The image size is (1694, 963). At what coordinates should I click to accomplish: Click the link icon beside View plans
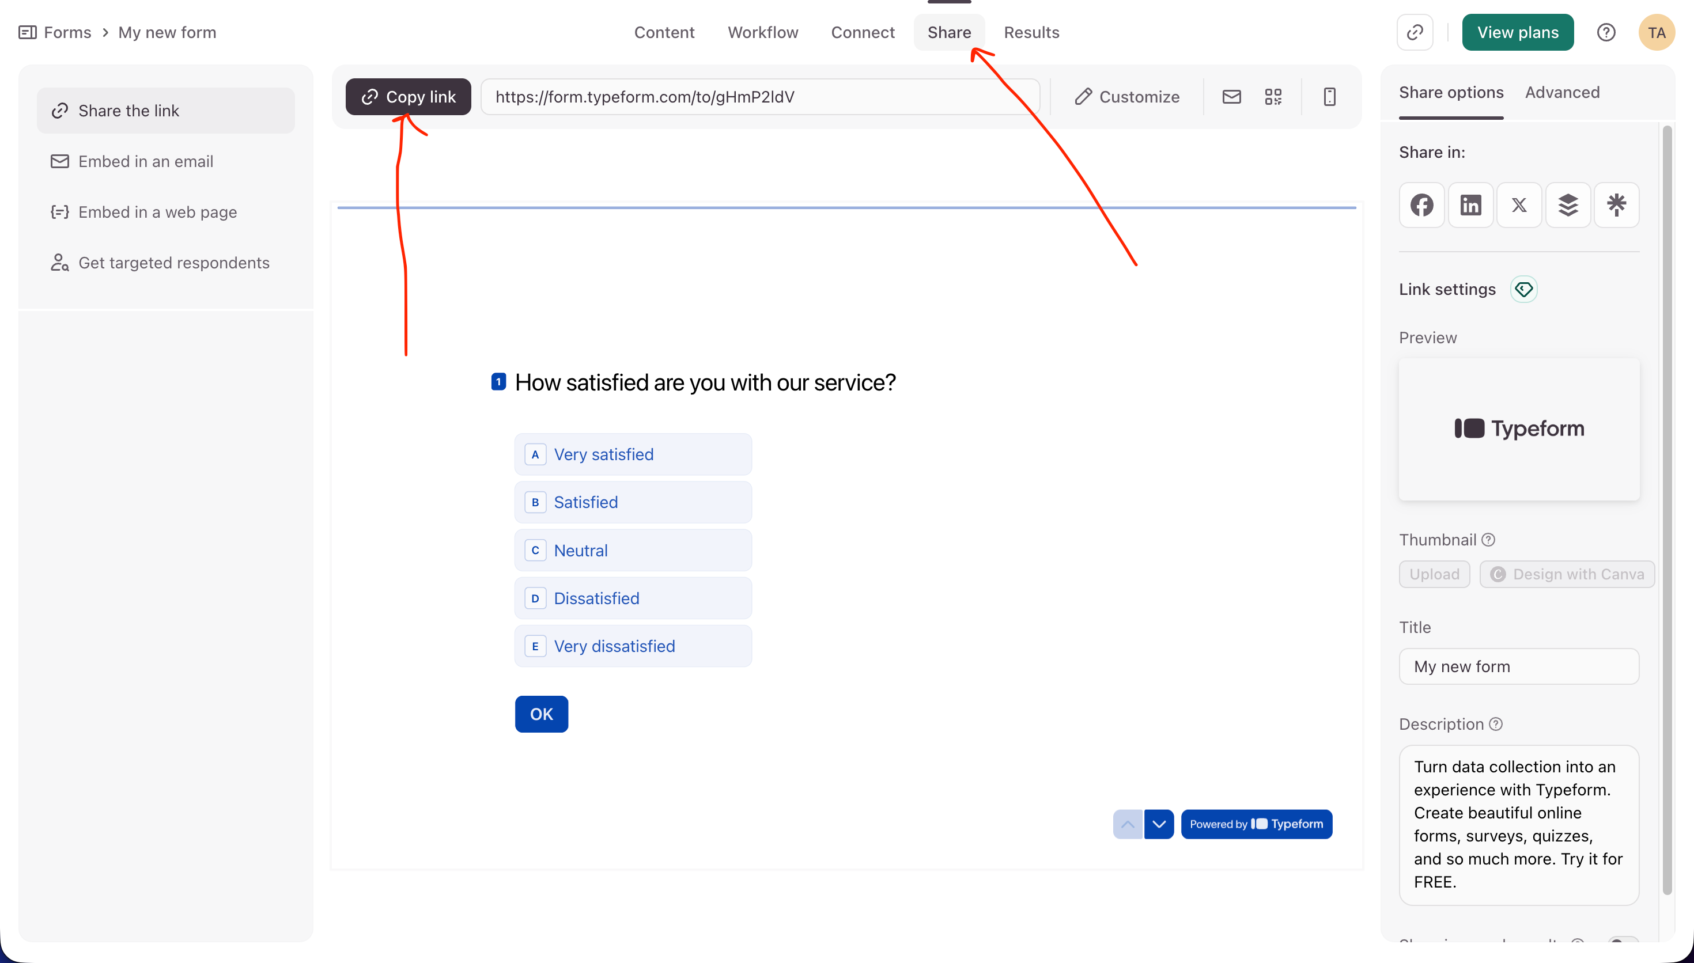(1414, 32)
